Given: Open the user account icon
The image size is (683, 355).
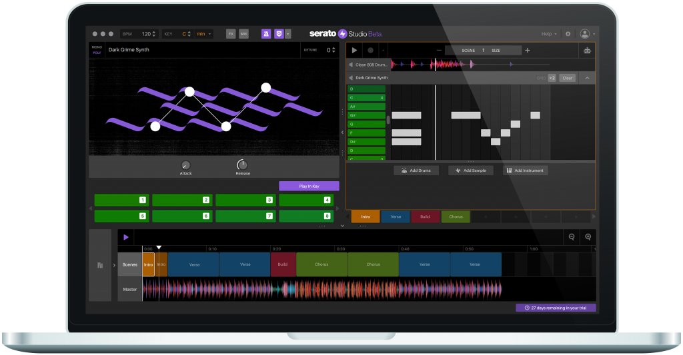Looking at the screenshot, I should click(x=585, y=33).
